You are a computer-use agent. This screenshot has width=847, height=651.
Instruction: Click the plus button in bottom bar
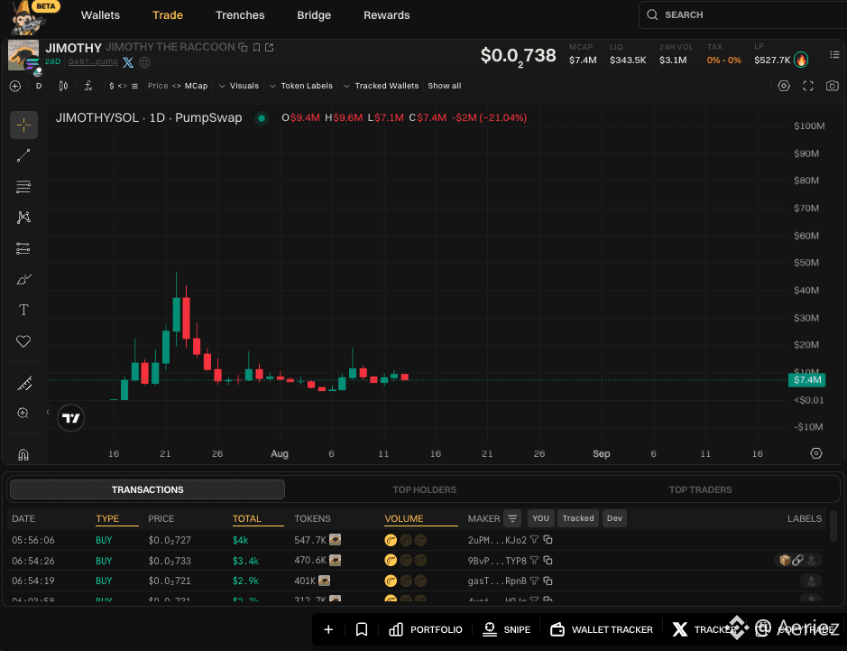pos(328,630)
